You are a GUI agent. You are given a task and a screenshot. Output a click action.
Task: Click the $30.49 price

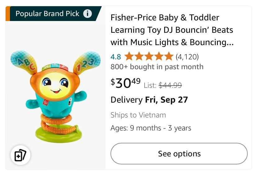pos(125,83)
